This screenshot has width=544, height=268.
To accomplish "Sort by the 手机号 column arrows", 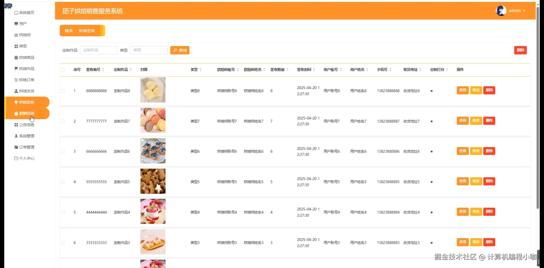I will [391, 70].
